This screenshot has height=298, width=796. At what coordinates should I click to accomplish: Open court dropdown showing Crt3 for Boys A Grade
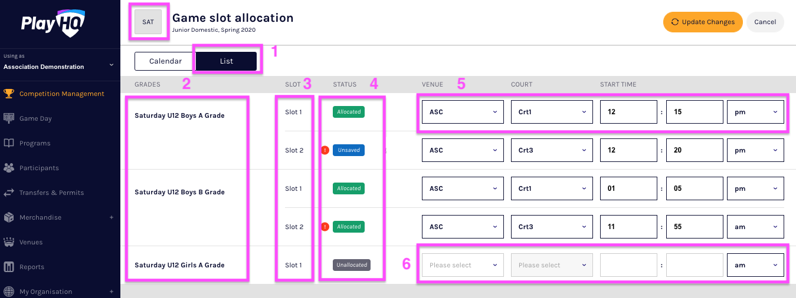pos(552,150)
